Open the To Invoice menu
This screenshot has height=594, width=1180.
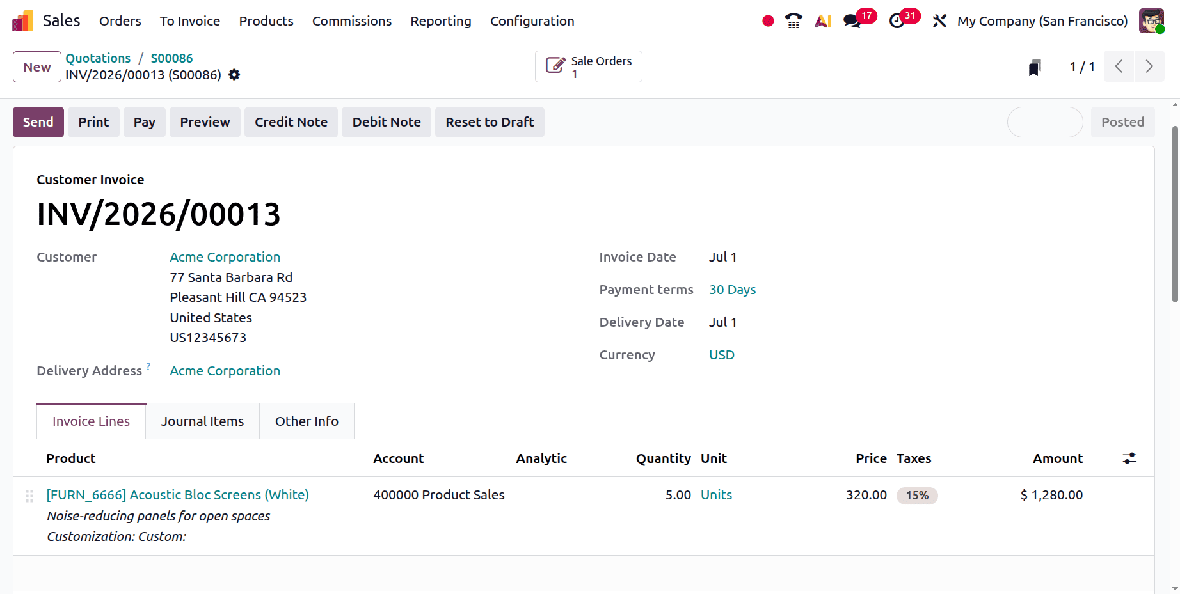tap(190, 21)
